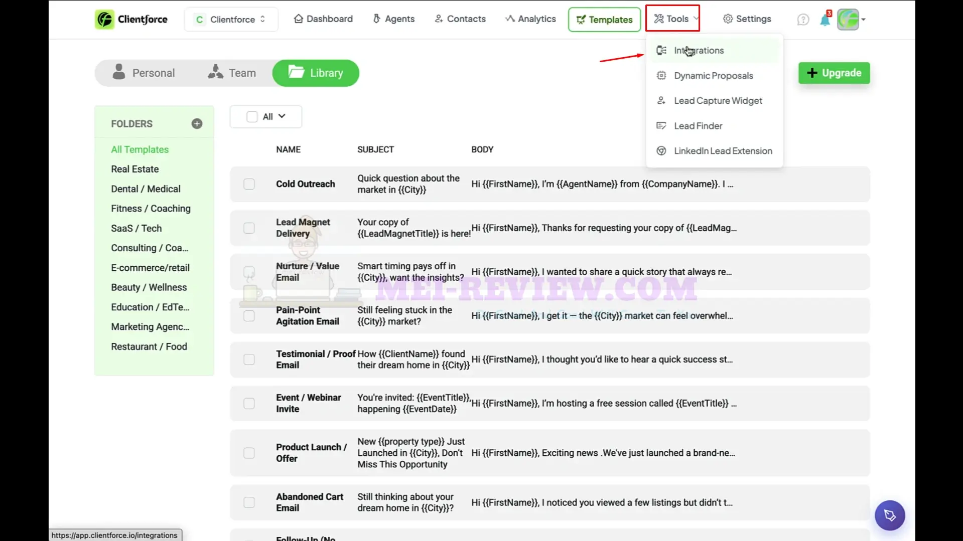The width and height of the screenshot is (963, 541).
Task: Toggle the select All checkbox
Action: coord(252,117)
